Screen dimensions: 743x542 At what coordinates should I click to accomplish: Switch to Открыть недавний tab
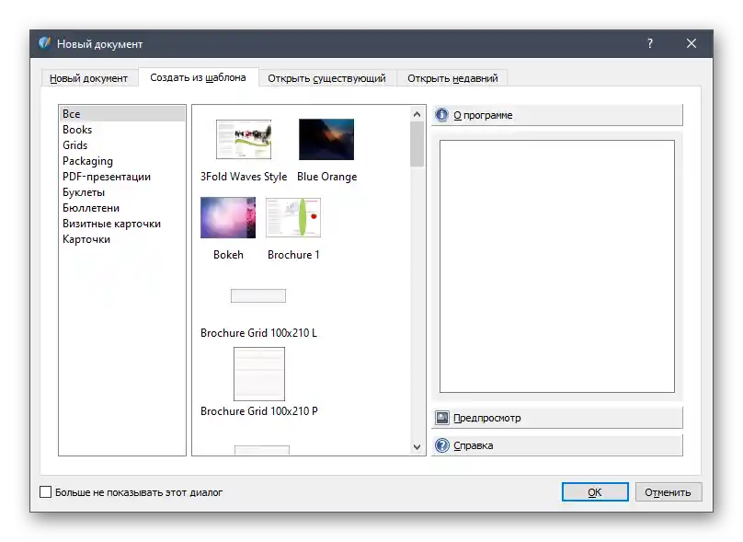tap(452, 78)
